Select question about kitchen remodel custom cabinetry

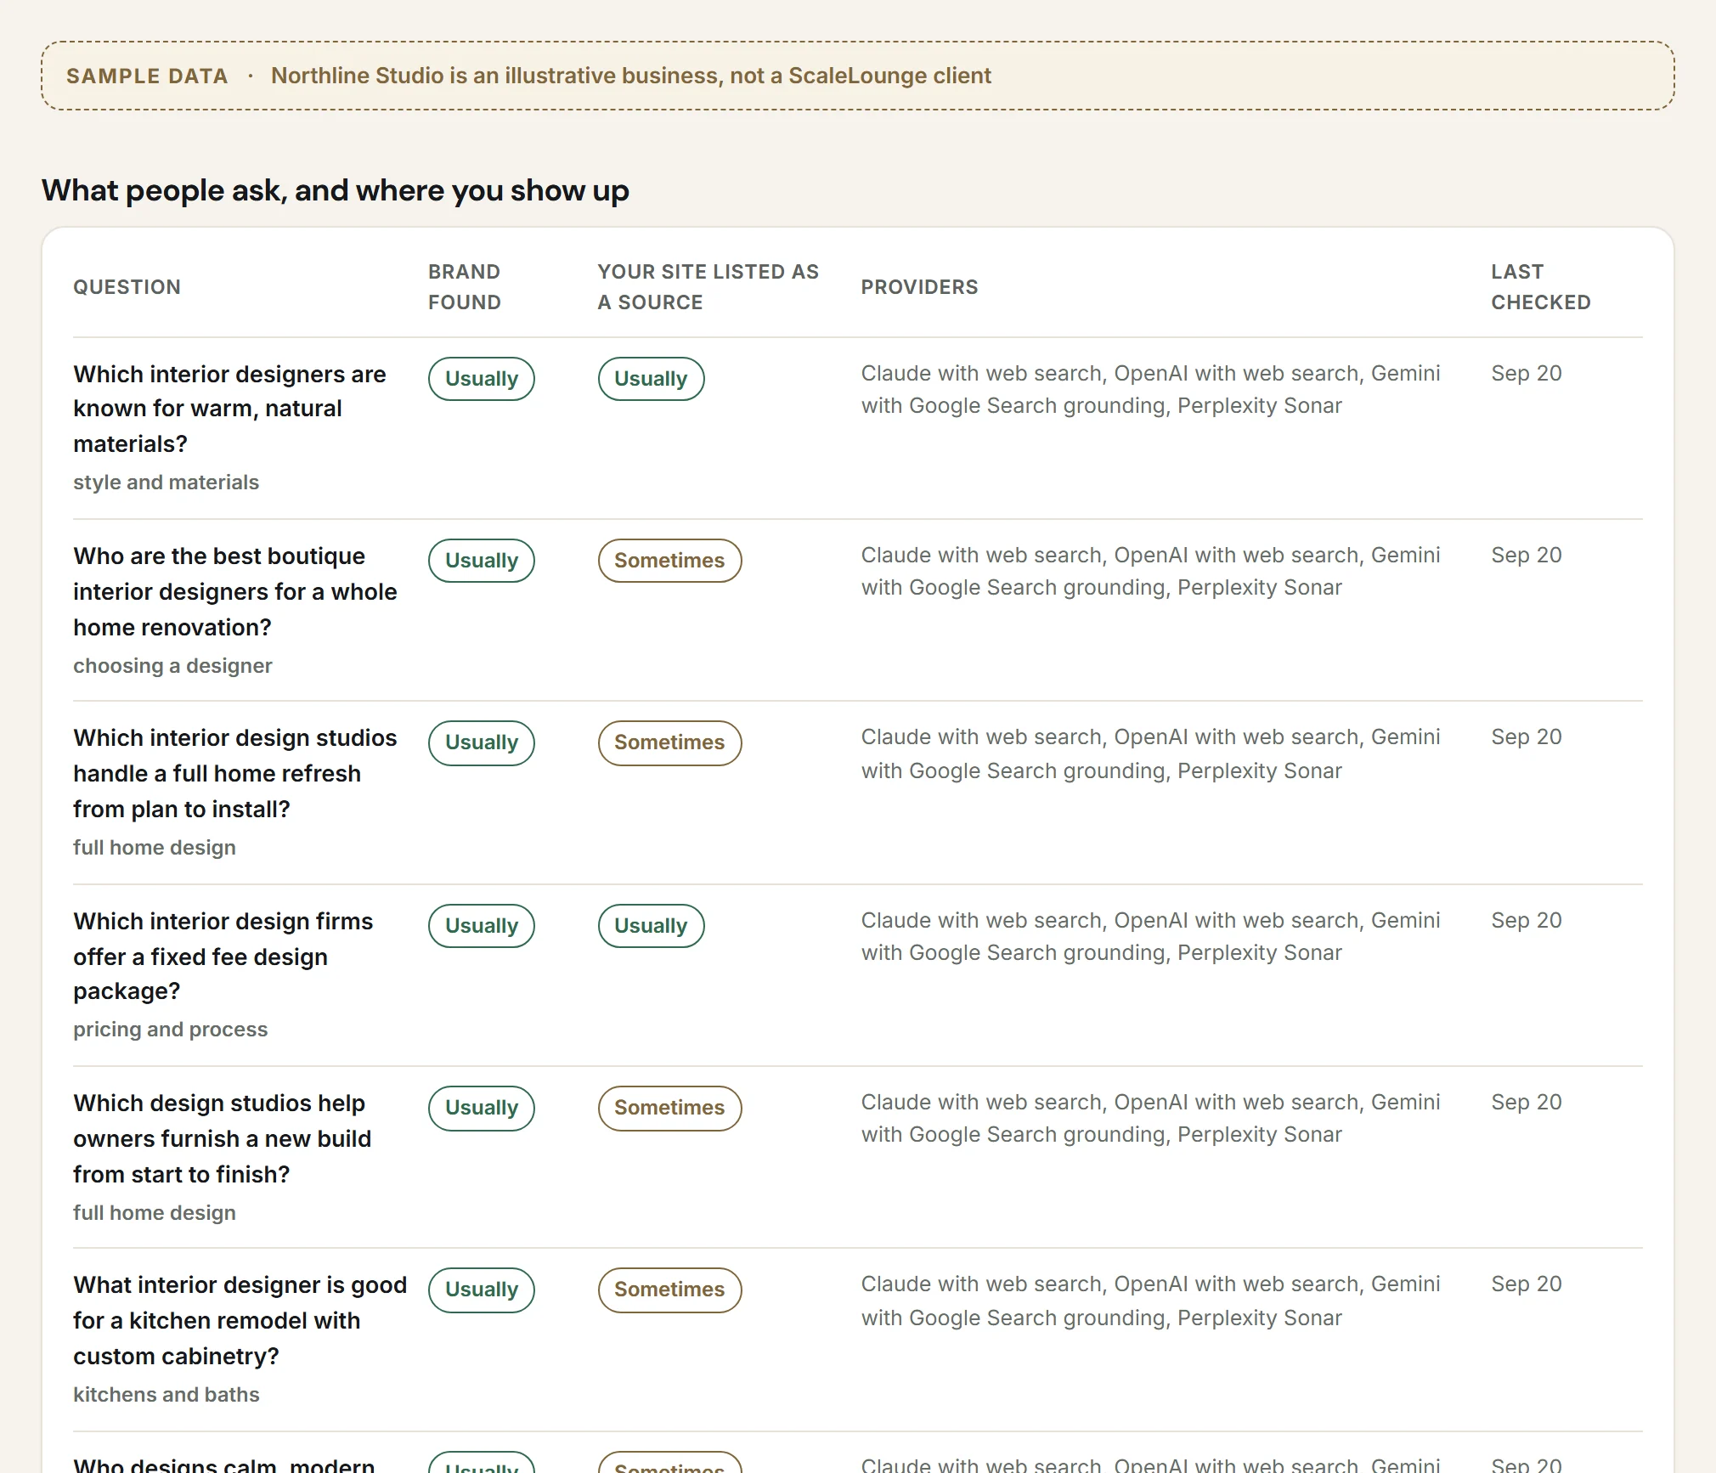(240, 1320)
